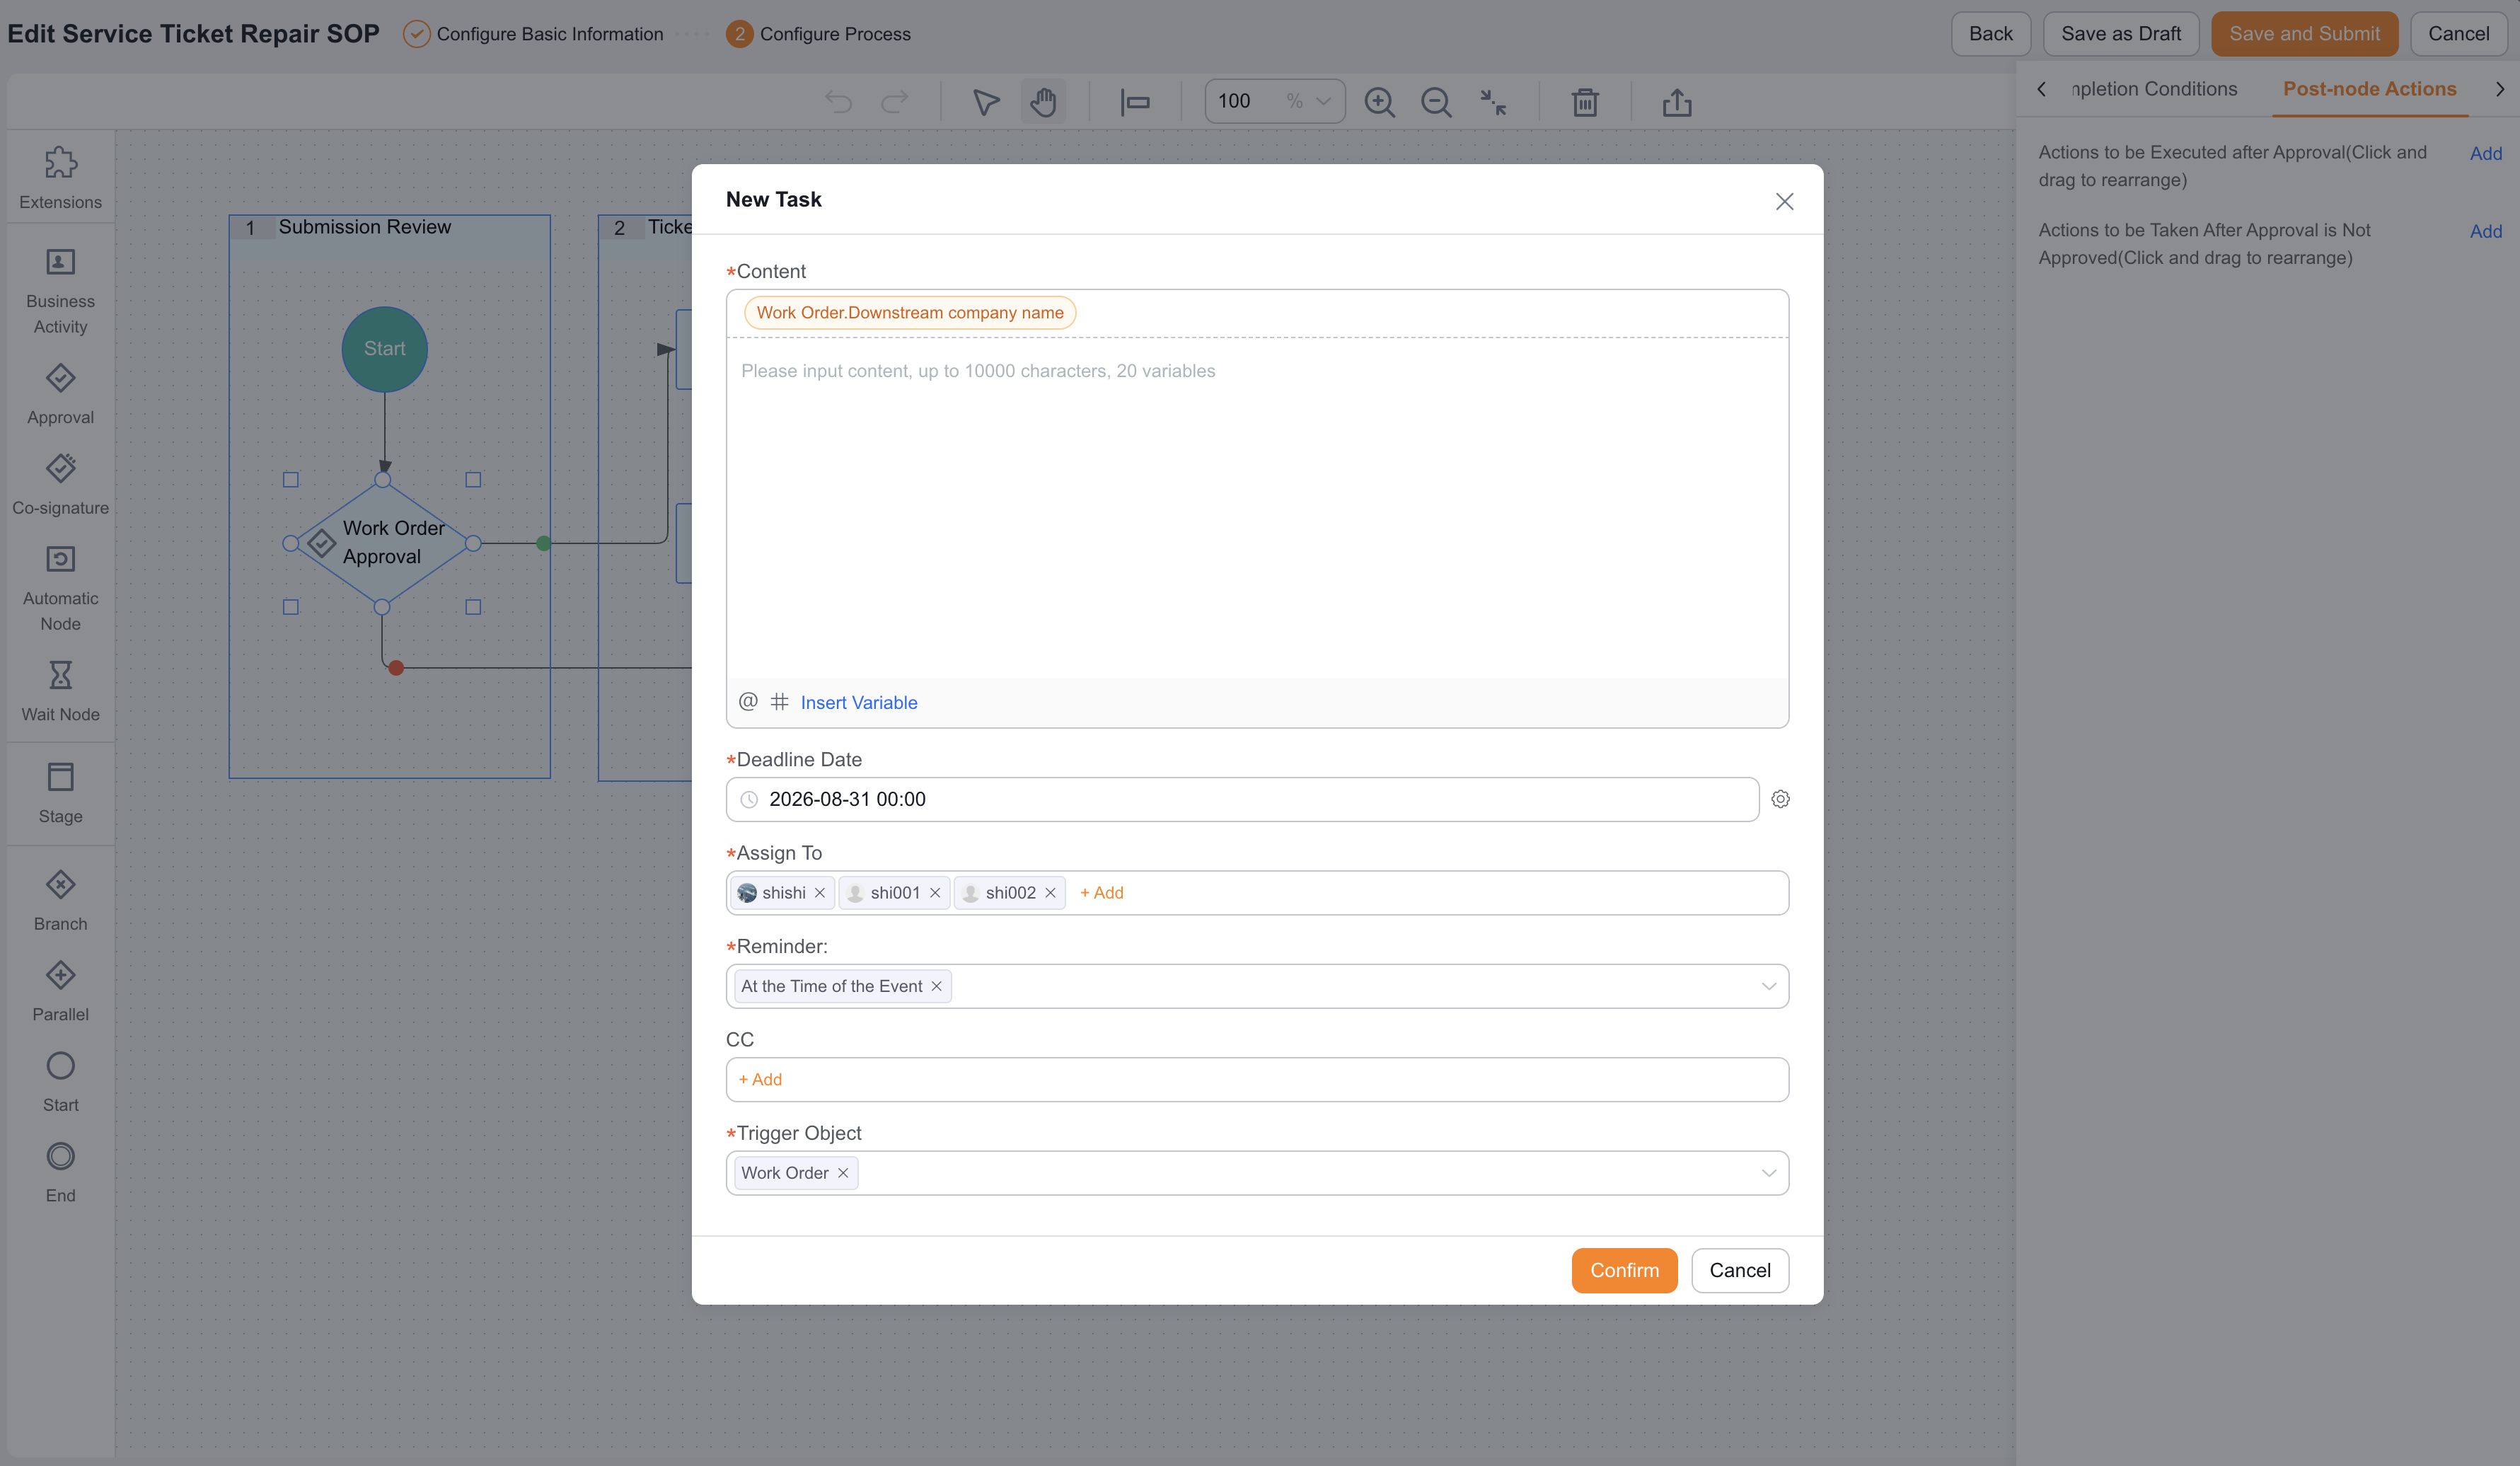The image size is (2520, 1466).
Task: Go to Configure Process step
Action: click(x=819, y=34)
